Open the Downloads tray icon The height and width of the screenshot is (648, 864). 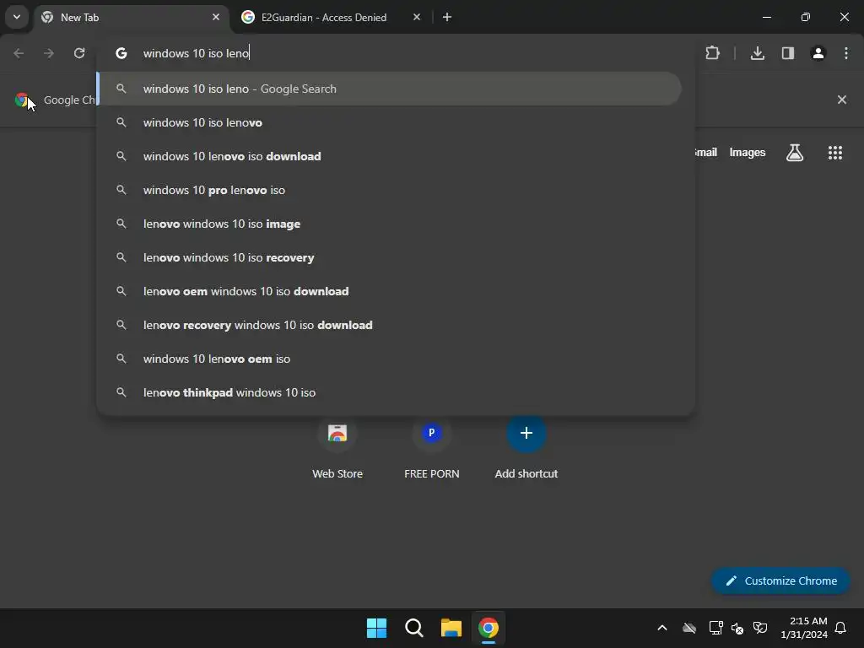[x=758, y=53]
